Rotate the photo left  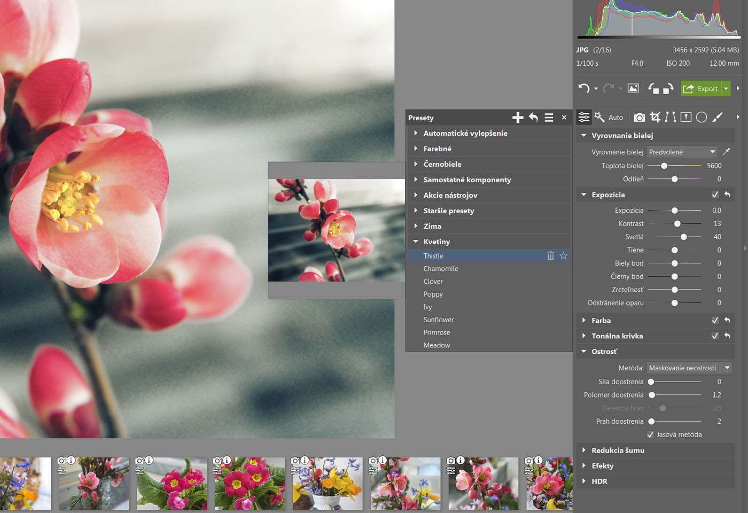click(x=653, y=88)
